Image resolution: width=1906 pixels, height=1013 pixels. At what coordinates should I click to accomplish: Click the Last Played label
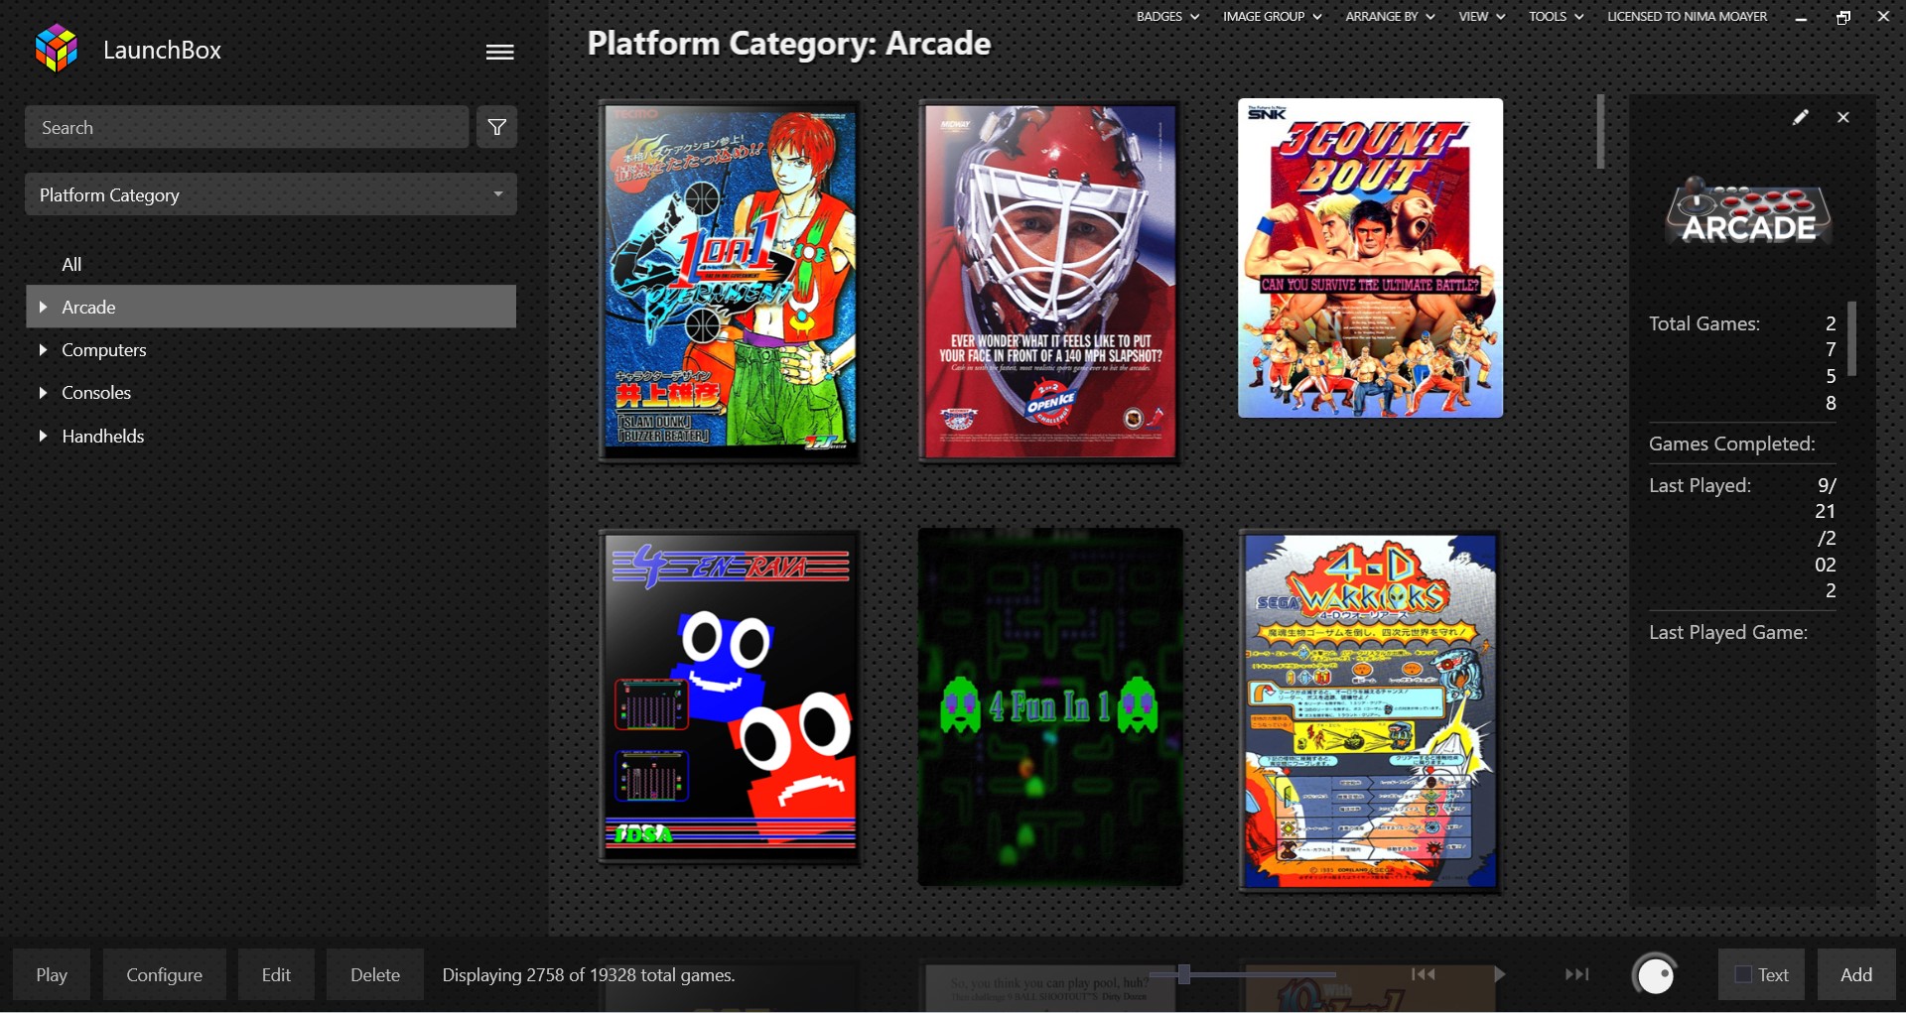(1701, 485)
